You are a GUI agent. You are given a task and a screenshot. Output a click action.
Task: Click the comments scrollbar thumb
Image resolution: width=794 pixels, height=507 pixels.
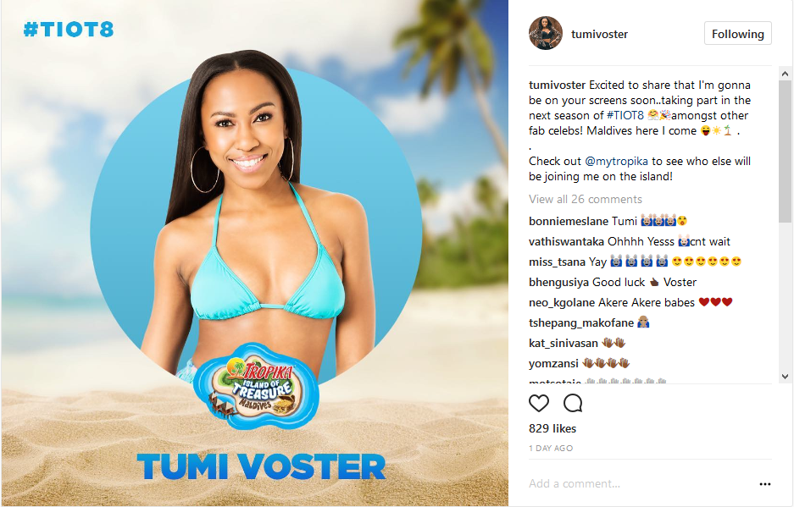point(785,151)
